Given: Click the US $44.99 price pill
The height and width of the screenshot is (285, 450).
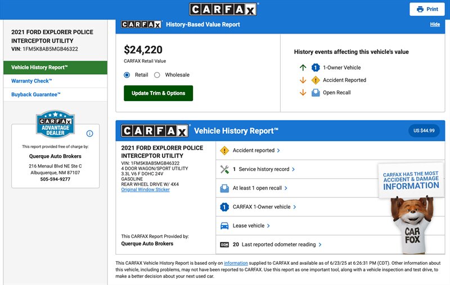Looking at the screenshot, I should point(424,131).
